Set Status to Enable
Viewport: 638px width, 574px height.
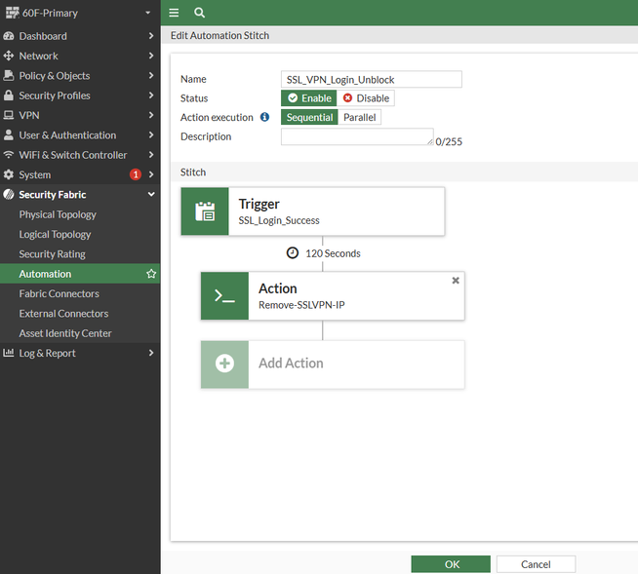tap(309, 98)
